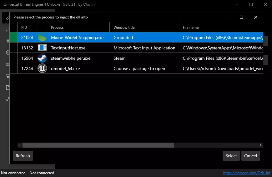Image resolution: width=272 pixels, height=177 pixels.
Task: Dismiss the dialog with the Cancel button
Action: [250, 156]
